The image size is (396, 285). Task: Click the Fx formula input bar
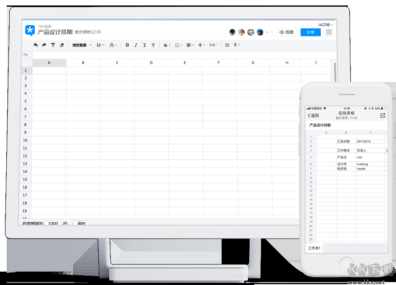[184, 55]
